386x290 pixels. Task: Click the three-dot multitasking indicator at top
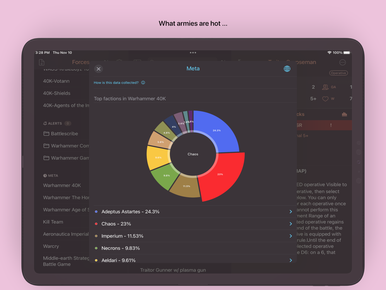(x=193, y=53)
